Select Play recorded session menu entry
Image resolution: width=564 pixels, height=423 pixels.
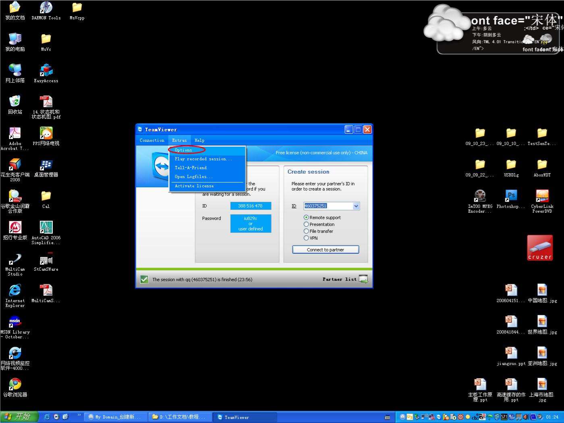(203, 159)
